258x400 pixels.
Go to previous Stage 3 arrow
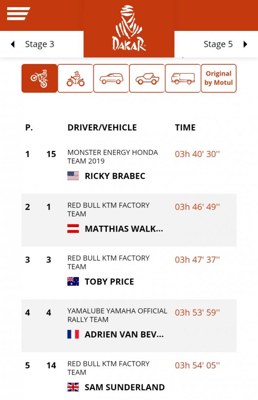coord(13,45)
